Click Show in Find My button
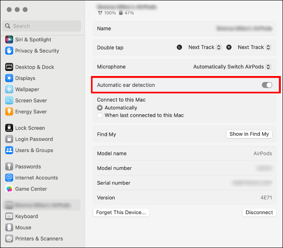This screenshot has width=283, height=248. click(x=249, y=134)
